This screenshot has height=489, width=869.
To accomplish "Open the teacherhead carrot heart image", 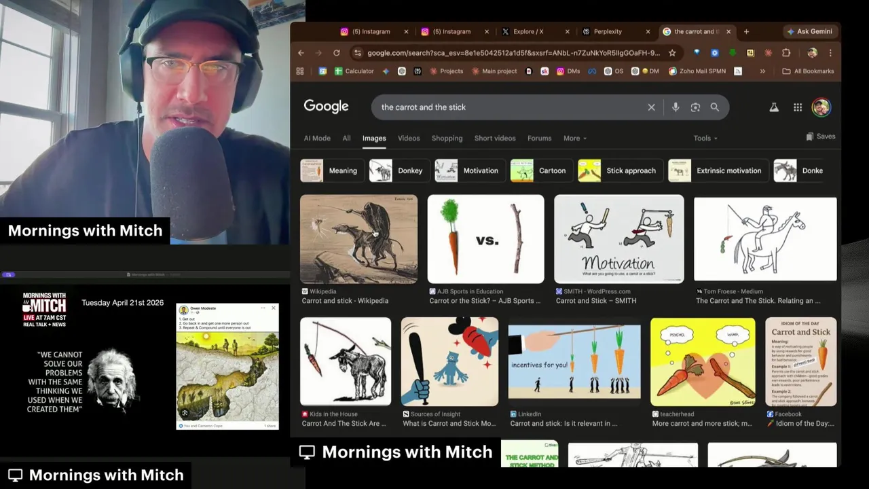I will click(703, 361).
